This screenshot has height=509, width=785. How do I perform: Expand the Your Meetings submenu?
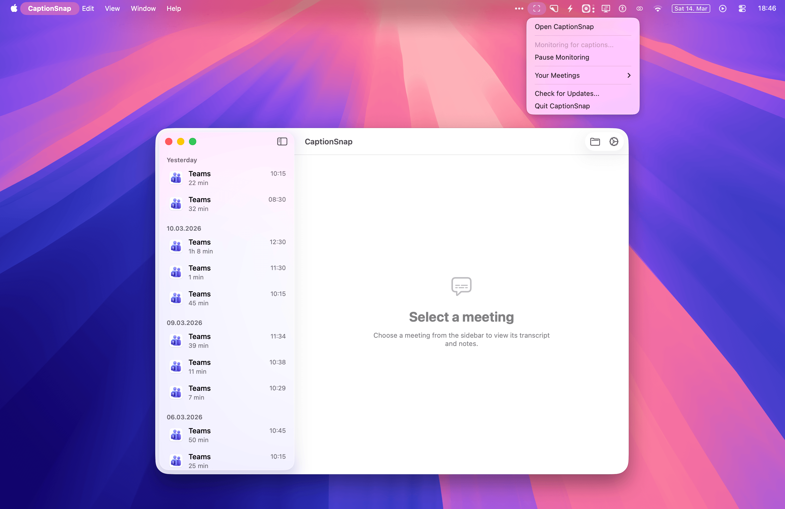(x=583, y=75)
